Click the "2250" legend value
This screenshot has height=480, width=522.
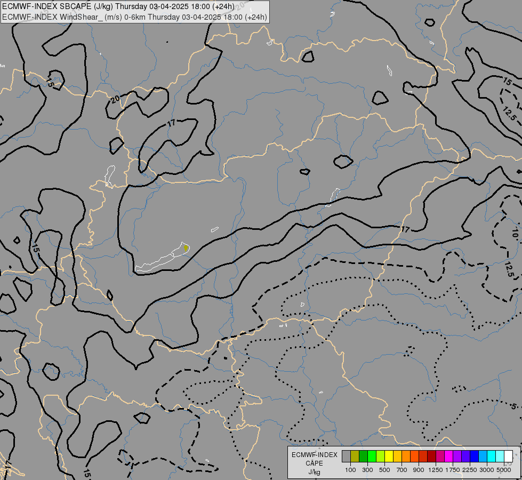tap(469, 470)
